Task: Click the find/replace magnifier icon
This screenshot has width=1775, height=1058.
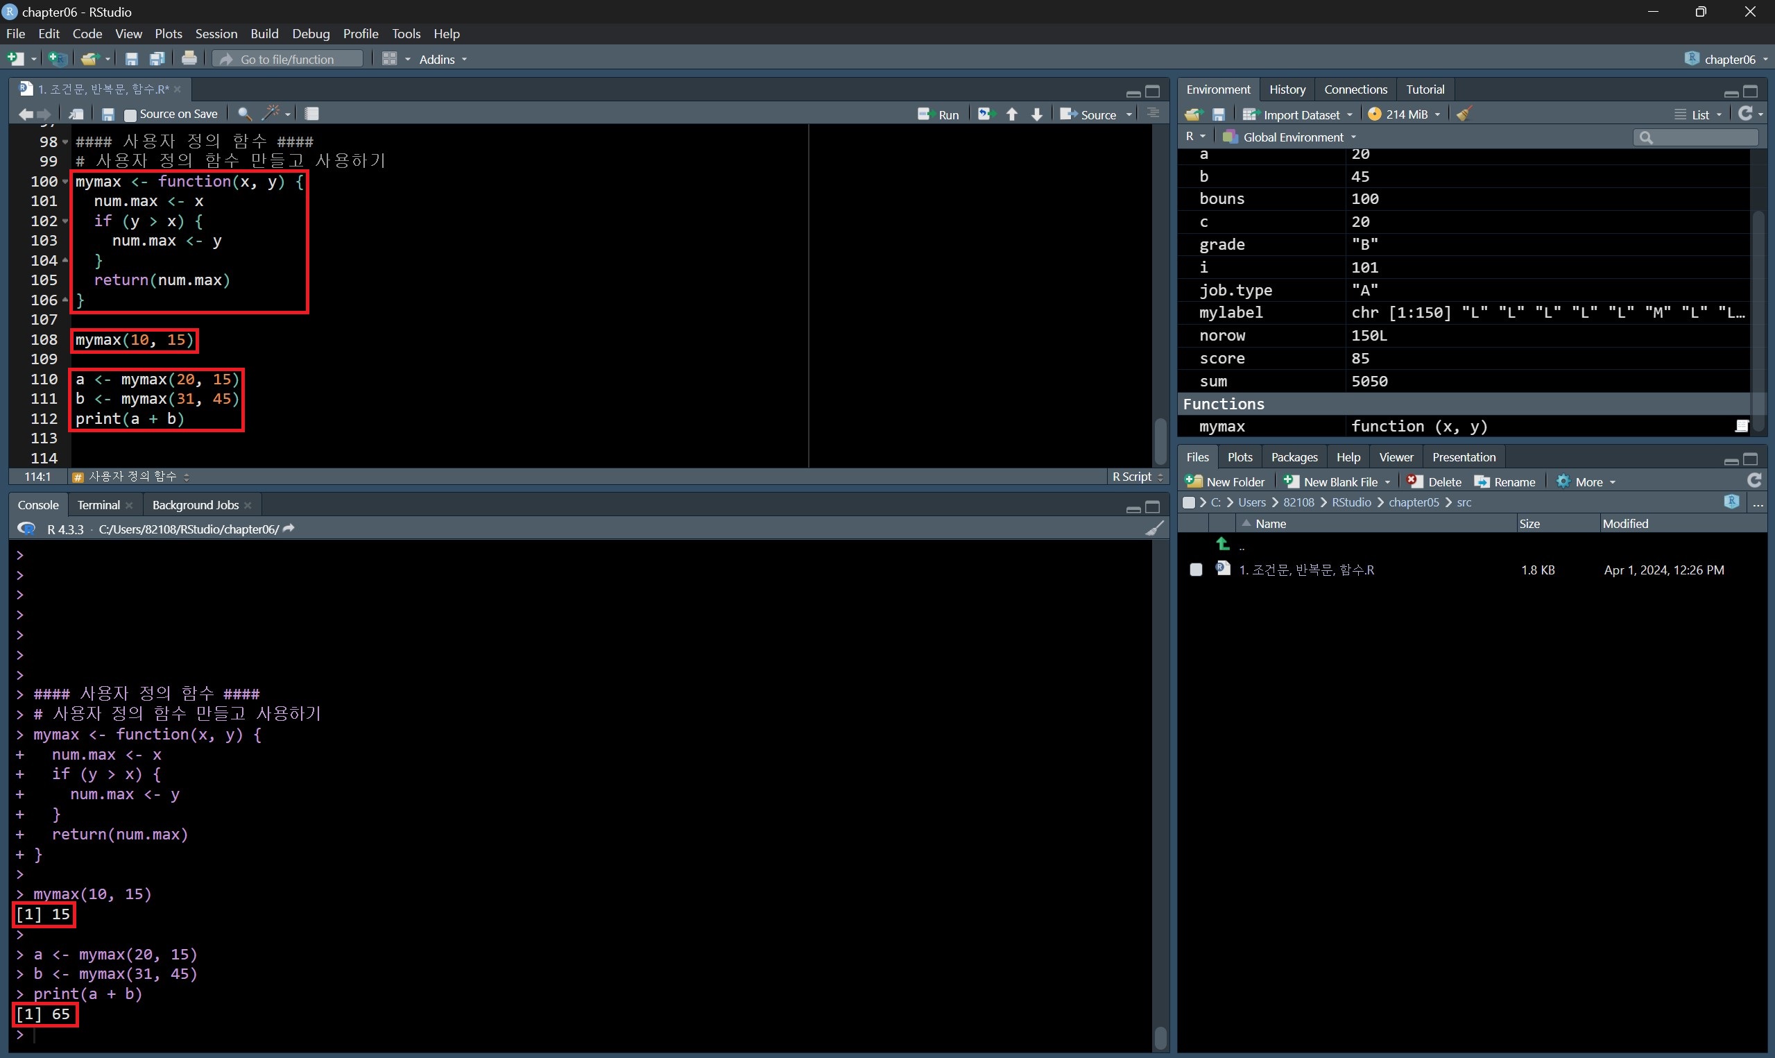Action: point(244,114)
